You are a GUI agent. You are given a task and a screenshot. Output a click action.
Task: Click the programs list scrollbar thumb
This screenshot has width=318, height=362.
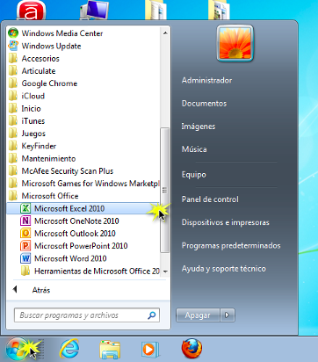pos(165,190)
